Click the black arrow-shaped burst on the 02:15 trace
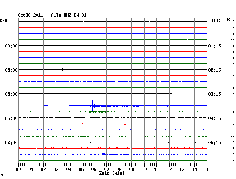 [64, 70]
